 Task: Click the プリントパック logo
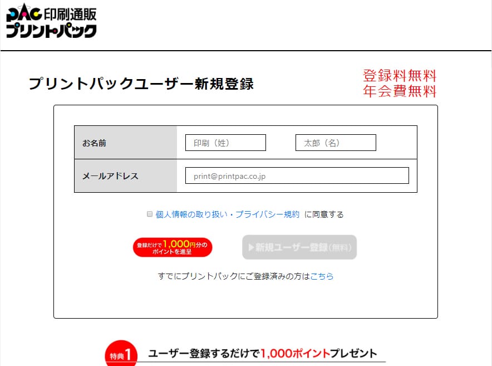click(x=51, y=21)
